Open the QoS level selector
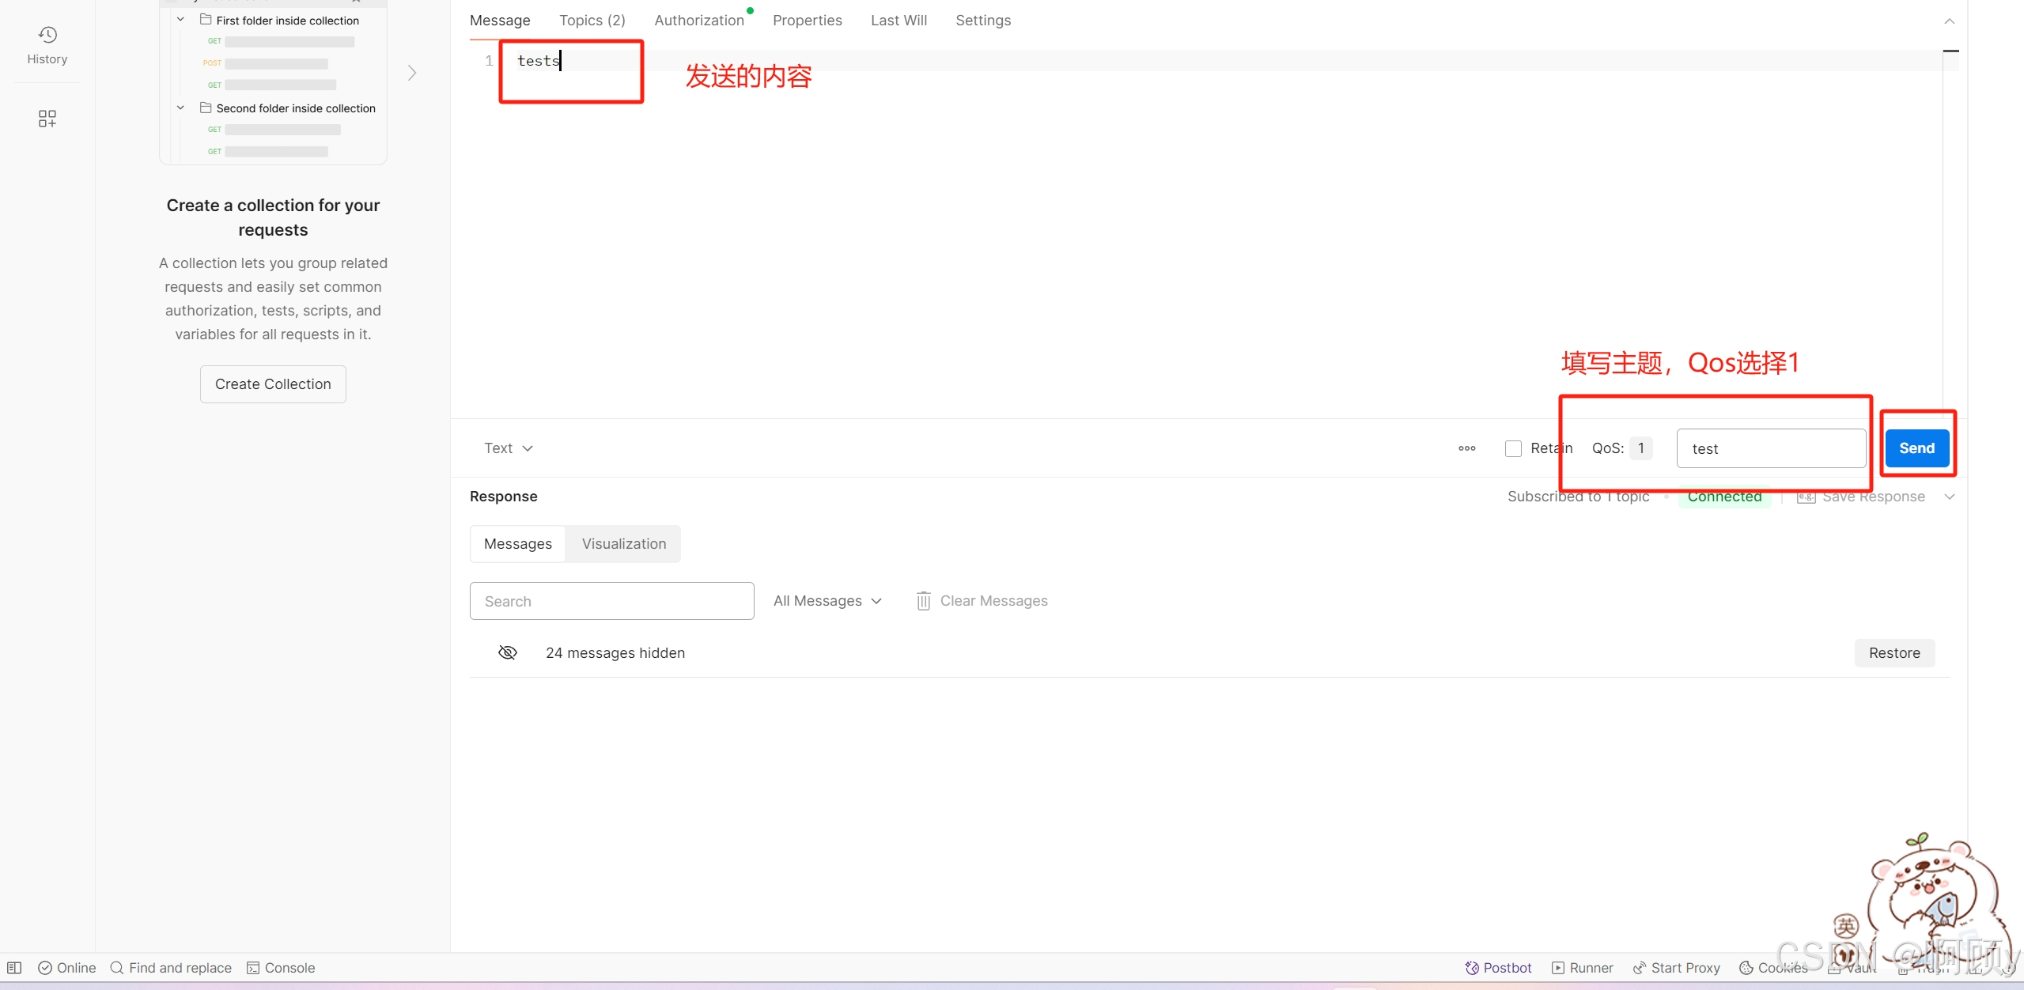This screenshot has width=2024, height=990. point(1640,448)
